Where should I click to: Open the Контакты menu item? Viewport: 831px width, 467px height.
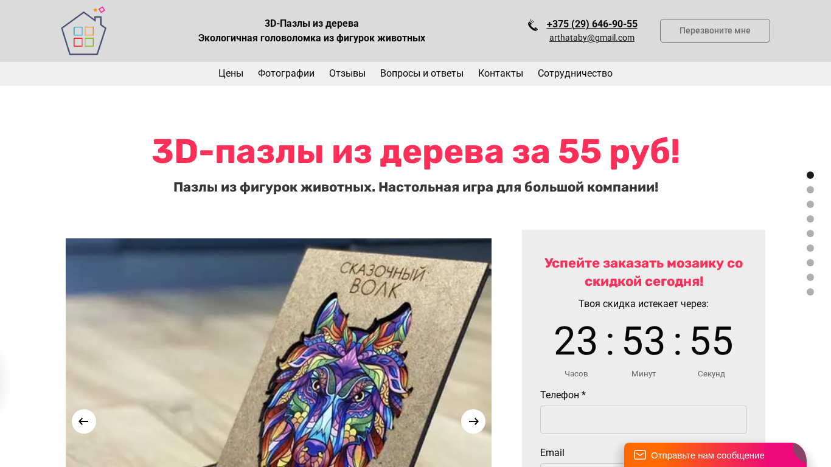[501, 74]
